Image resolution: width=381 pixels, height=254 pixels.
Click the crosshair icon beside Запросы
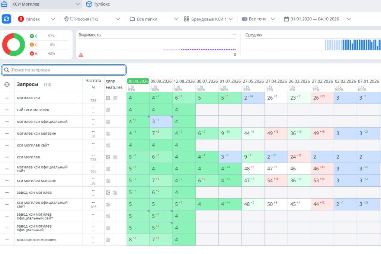point(7,84)
